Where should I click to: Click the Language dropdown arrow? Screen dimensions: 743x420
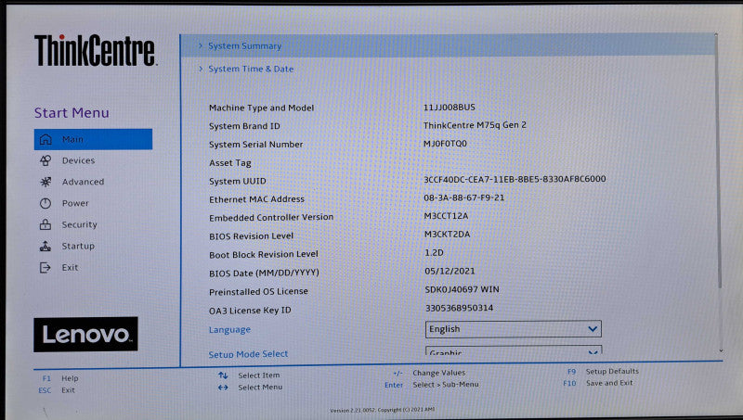(x=593, y=329)
